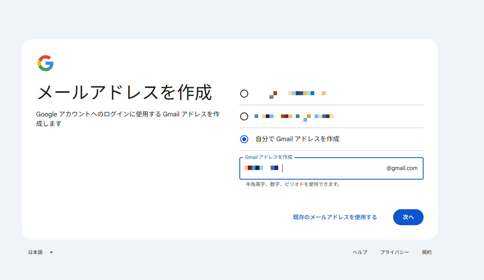
Task: Click the @gmail.com suffix text
Action: [x=402, y=168]
